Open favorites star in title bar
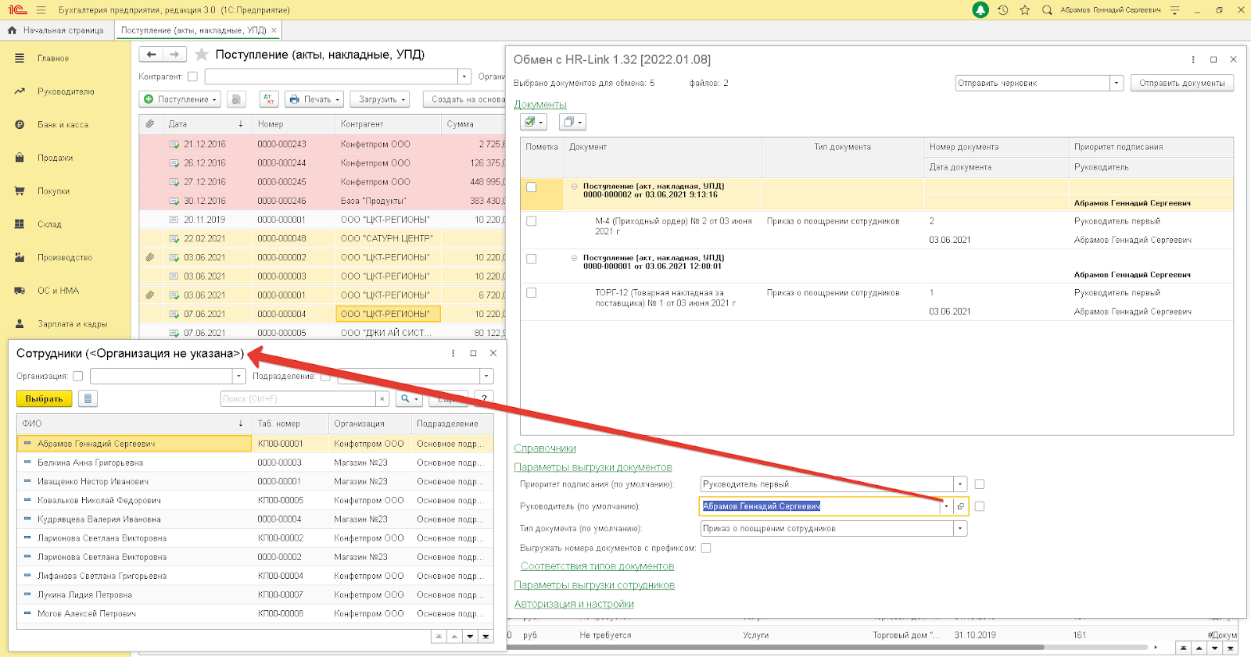Image resolution: width=1251 pixels, height=657 pixels. (x=1025, y=10)
